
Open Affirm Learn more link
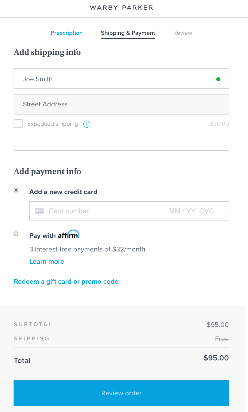tap(46, 261)
